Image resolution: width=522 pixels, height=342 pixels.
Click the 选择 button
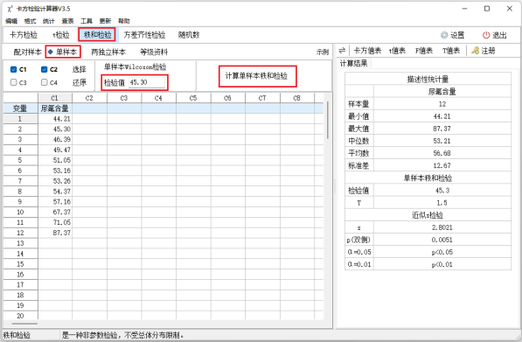80,69
